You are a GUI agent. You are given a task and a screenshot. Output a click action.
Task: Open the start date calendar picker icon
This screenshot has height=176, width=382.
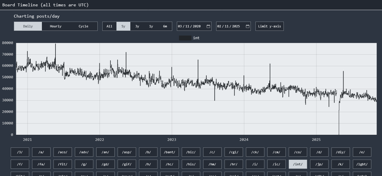coord(208,26)
